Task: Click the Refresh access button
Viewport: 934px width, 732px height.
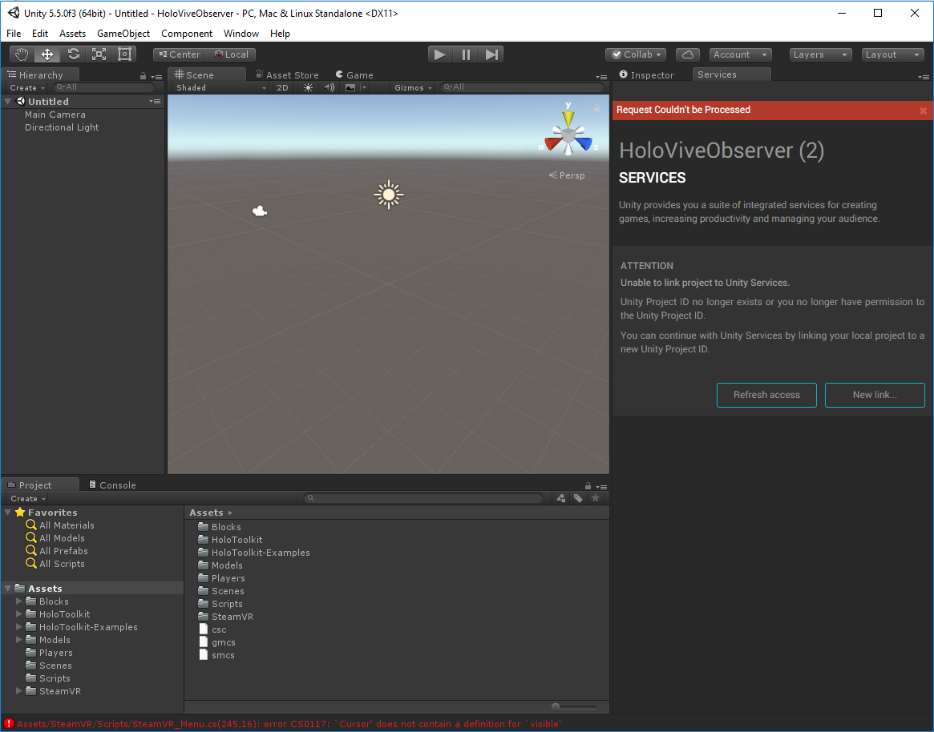Action: (766, 395)
